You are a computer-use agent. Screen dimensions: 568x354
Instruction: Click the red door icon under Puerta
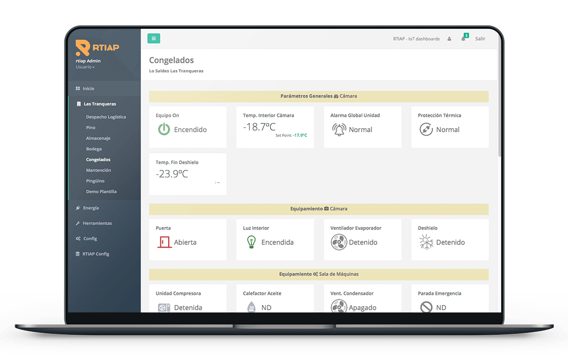(x=164, y=242)
